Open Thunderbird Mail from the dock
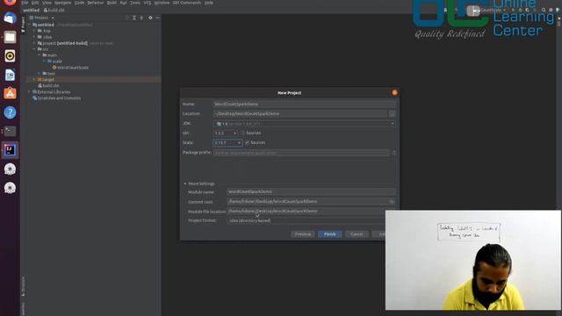This screenshot has height=316, width=562. [10, 18]
